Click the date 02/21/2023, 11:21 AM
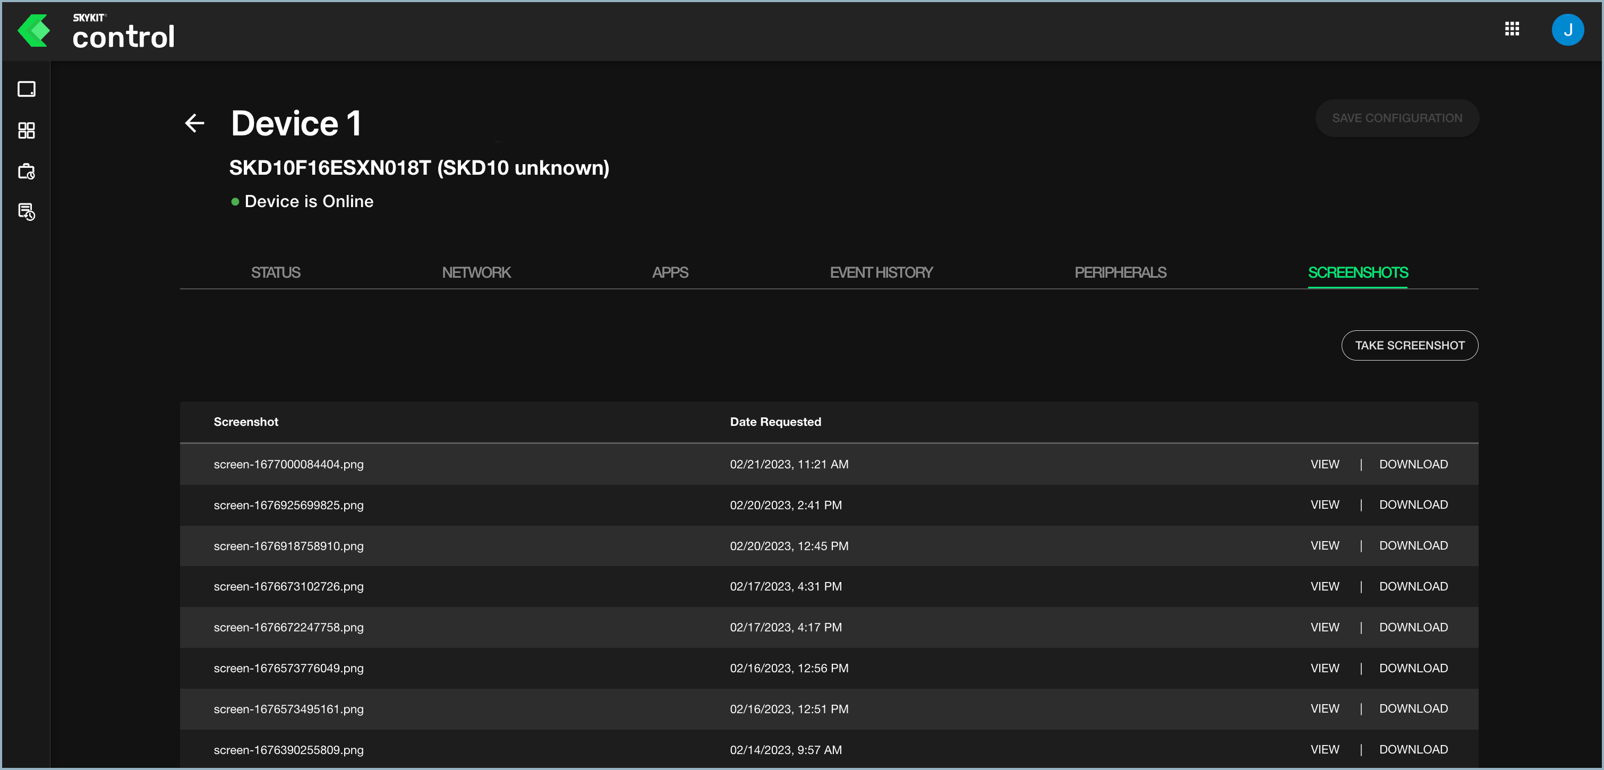Image resolution: width=1604 pixels, height=770 pixels. click(x=789, y=464)
